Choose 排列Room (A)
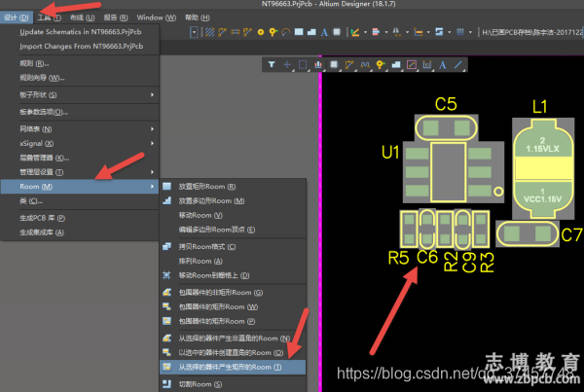The width and height of the screenshot is (584, 392). click(x=233, y=261)
